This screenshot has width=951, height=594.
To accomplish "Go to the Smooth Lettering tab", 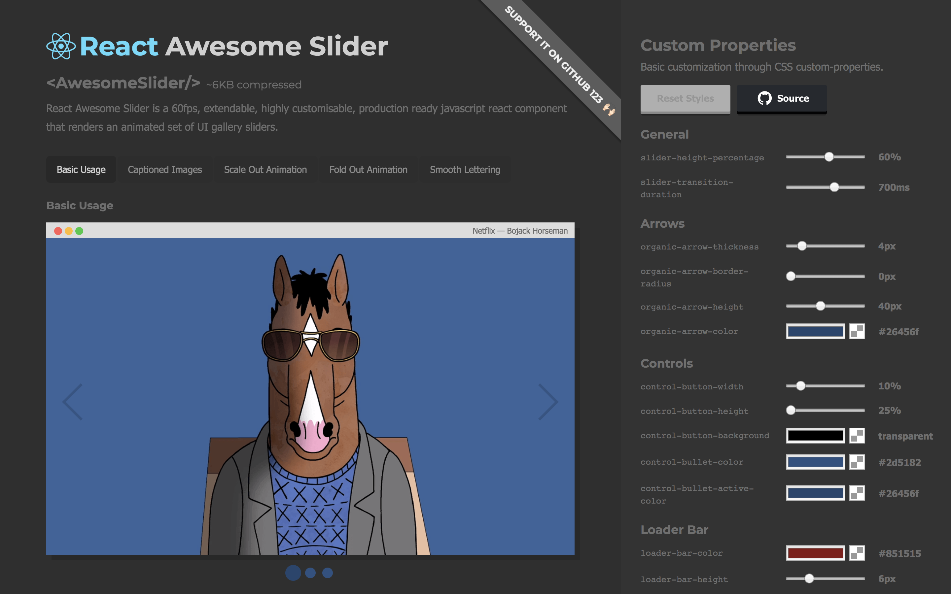I will pos(465,170).
